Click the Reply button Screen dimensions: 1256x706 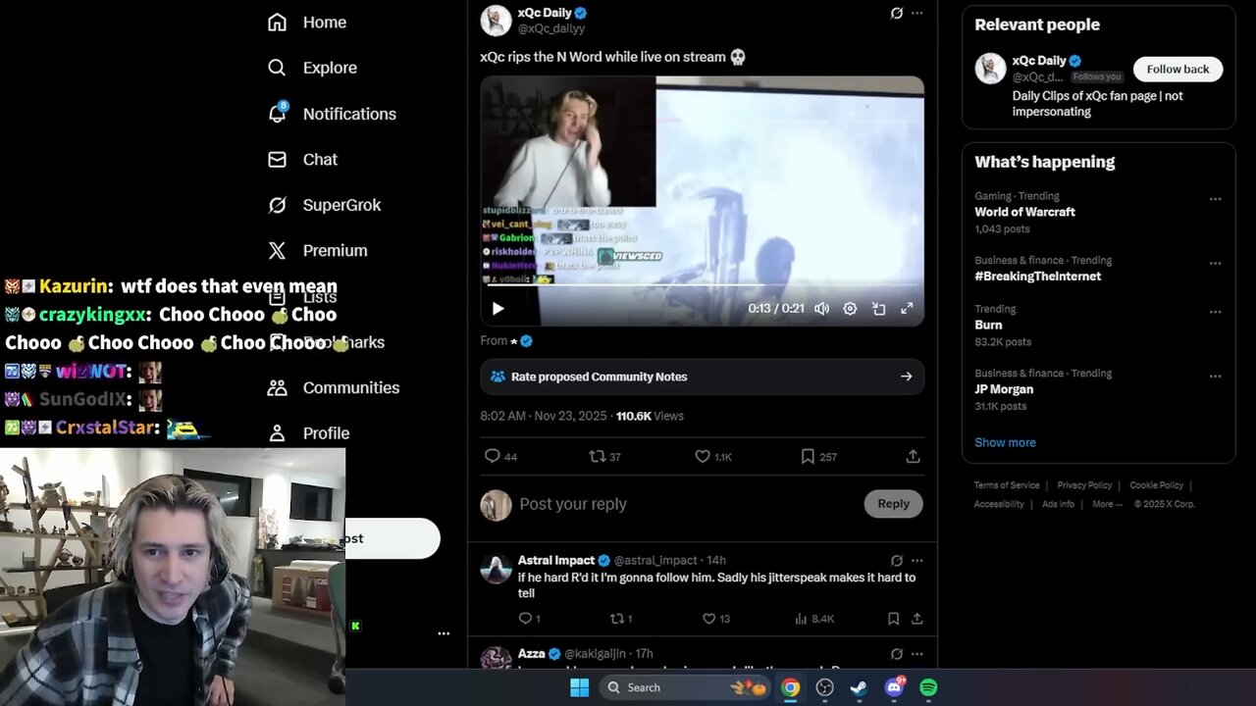(x=893, y=504)
